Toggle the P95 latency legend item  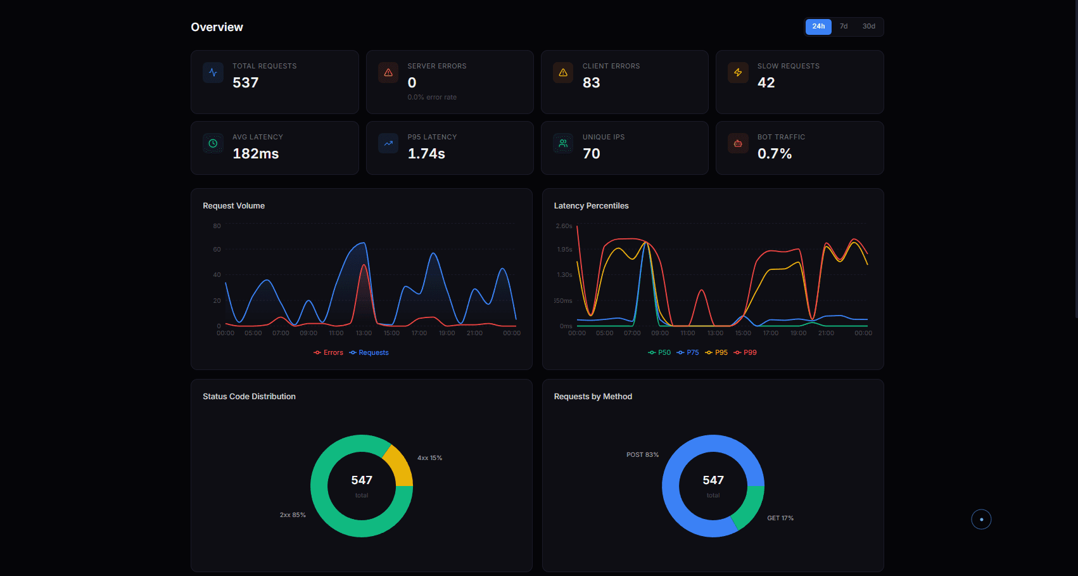716,353
